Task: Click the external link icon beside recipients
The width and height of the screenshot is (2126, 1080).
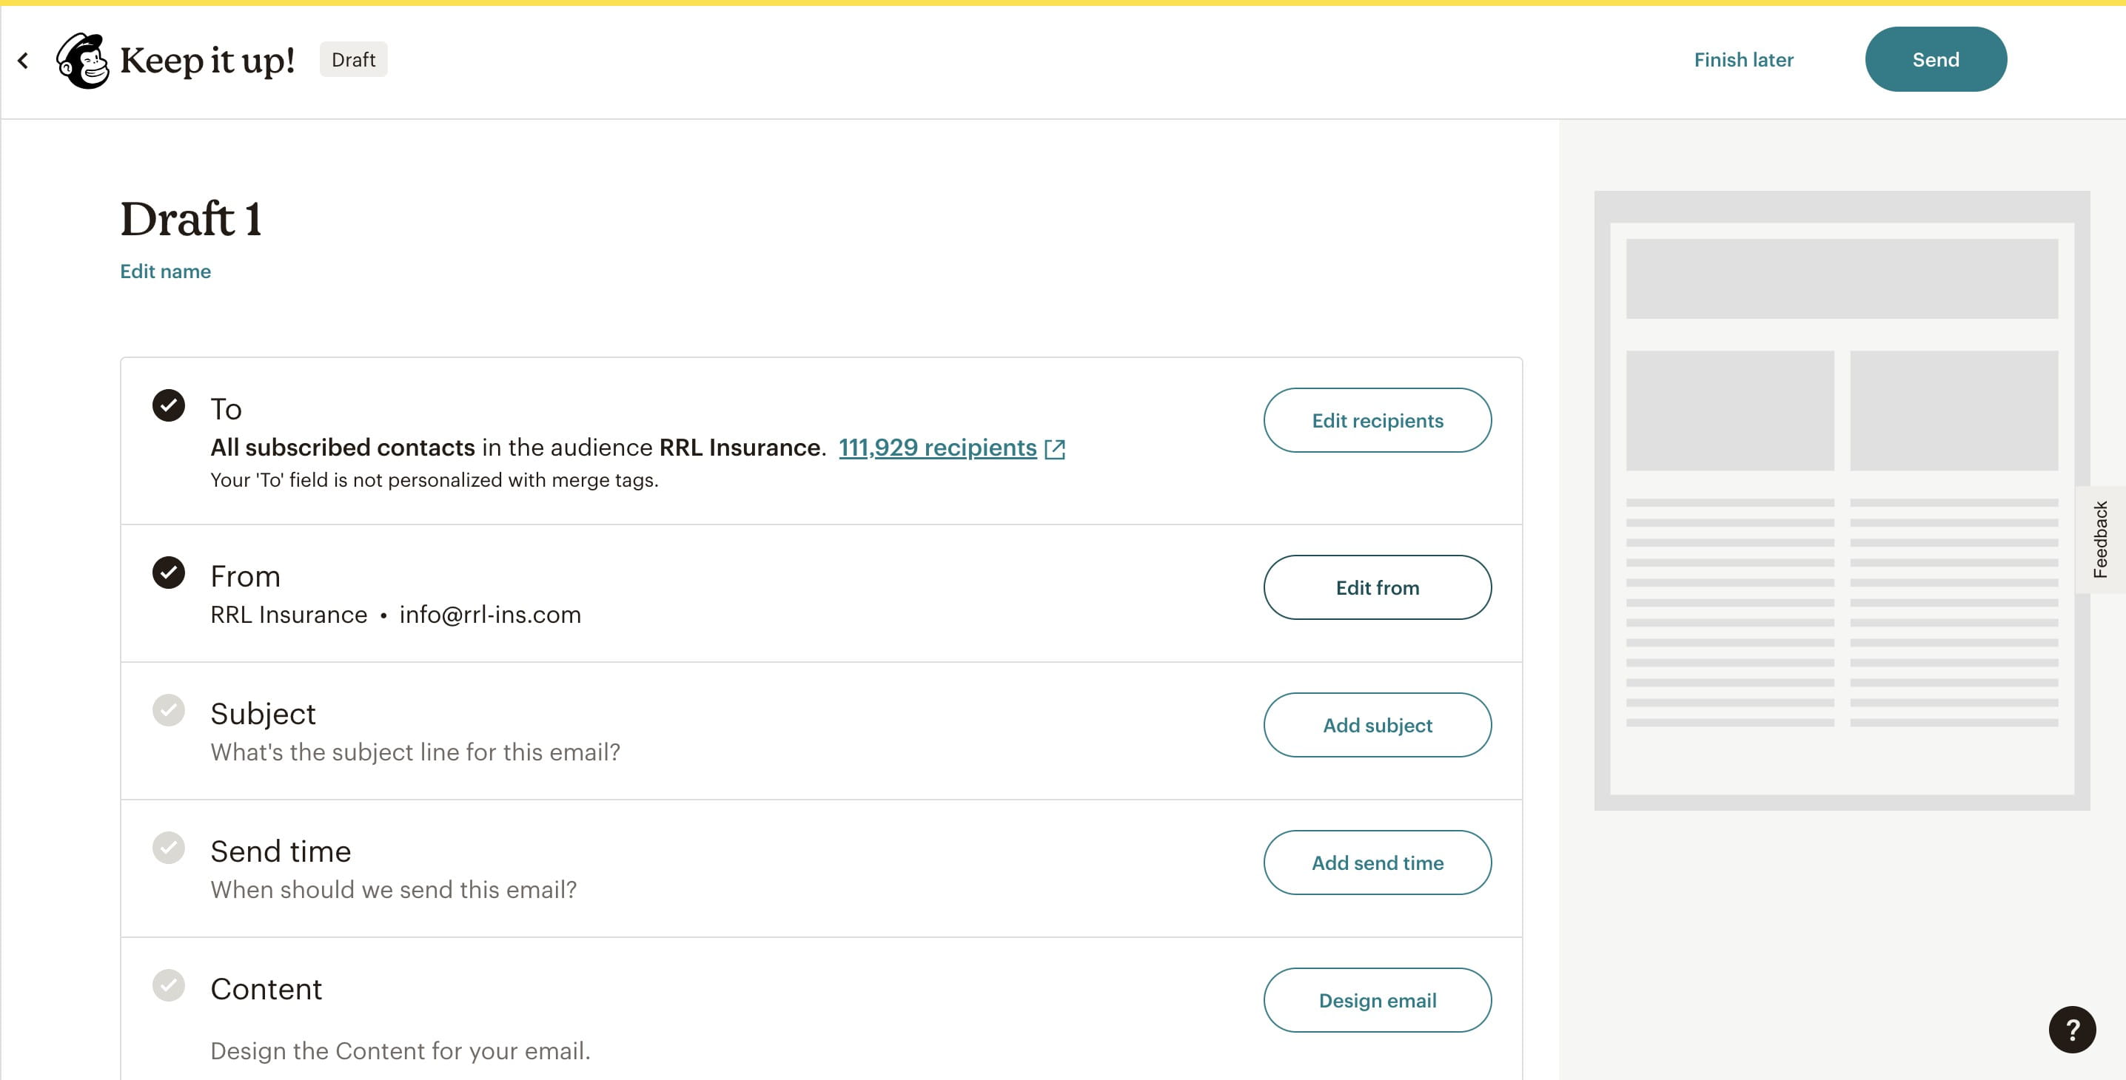Action: click(1055, 448)
